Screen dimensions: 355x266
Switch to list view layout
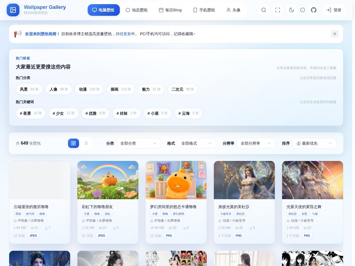coord(86,143)
